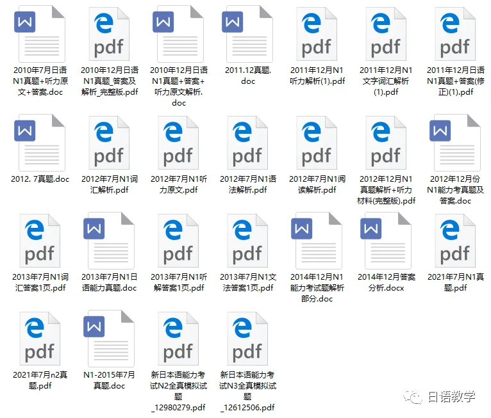Select the label 2011年12月N1听力解析(1).pdf

(x=317, y=76)
